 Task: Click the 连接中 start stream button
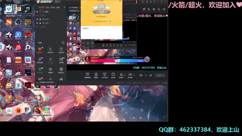pyautogui.click(x=160, y=75)
